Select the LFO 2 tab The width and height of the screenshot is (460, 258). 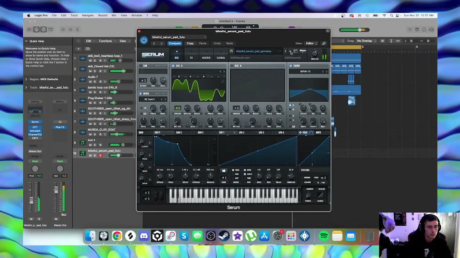(x=241, y=133)
